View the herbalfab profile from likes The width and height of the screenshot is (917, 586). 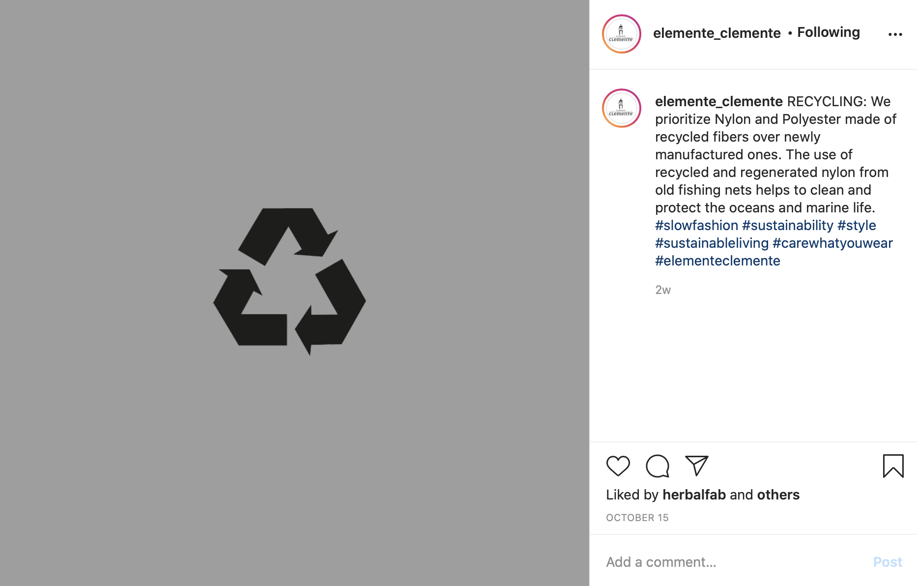694,495
